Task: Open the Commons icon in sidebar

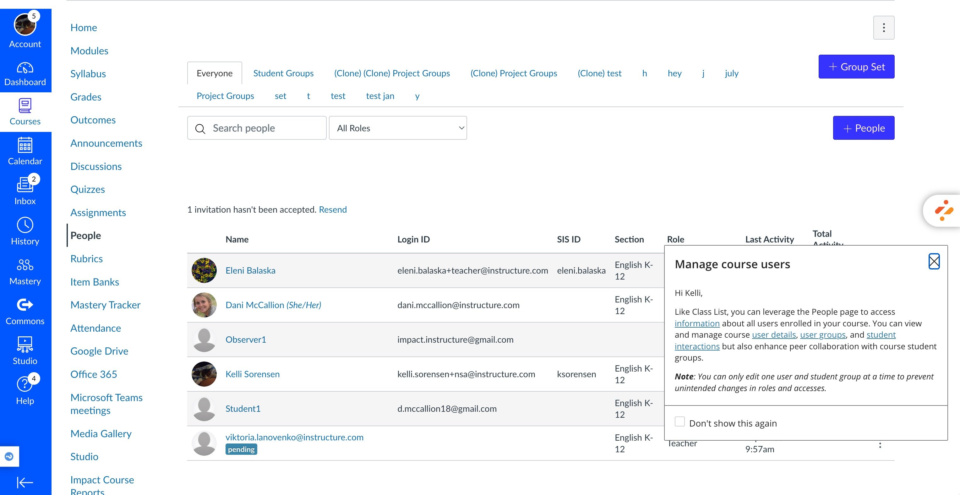Action: (x=25, y=311)
